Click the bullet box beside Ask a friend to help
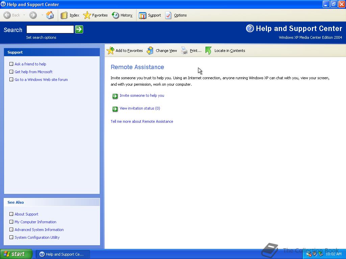 [11, 64]
